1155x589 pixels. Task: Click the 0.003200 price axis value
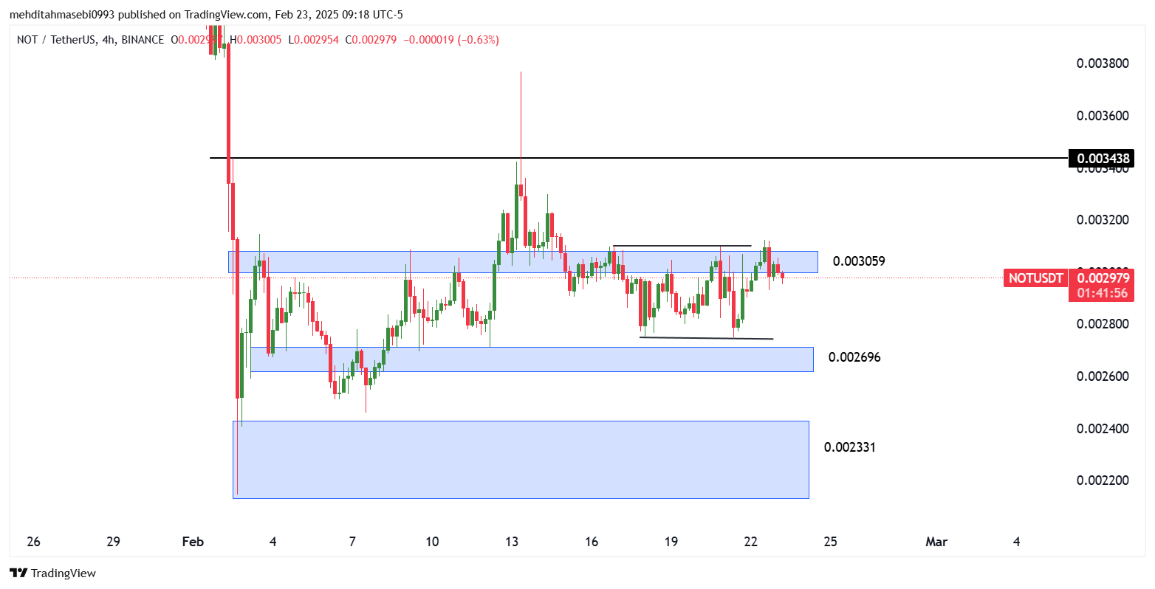tap(1103, 220)
